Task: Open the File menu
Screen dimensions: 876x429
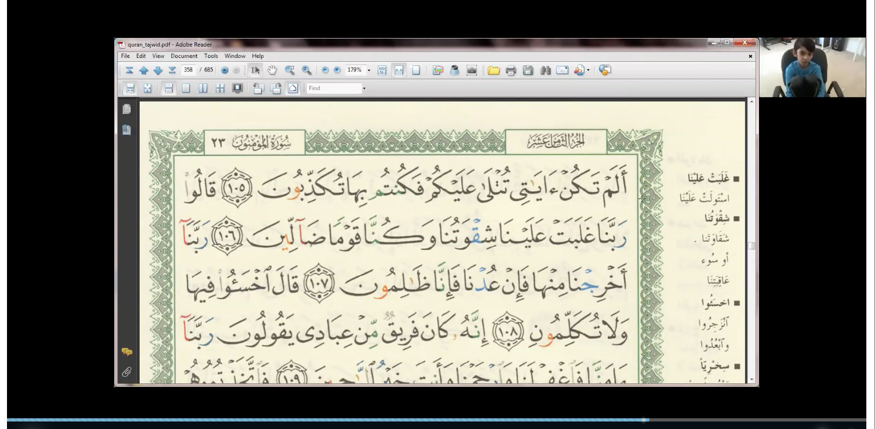Action: coord(125,56)
